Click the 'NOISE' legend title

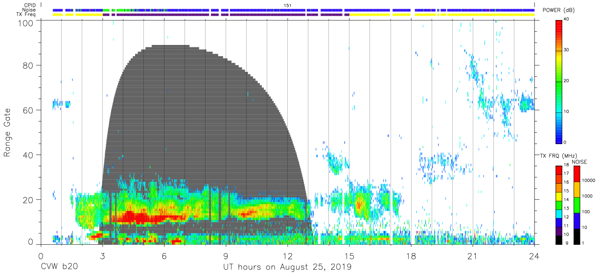578,162
